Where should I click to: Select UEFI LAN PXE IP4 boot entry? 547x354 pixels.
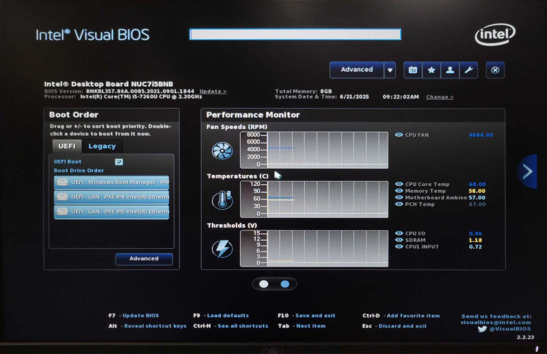[111, 197]
